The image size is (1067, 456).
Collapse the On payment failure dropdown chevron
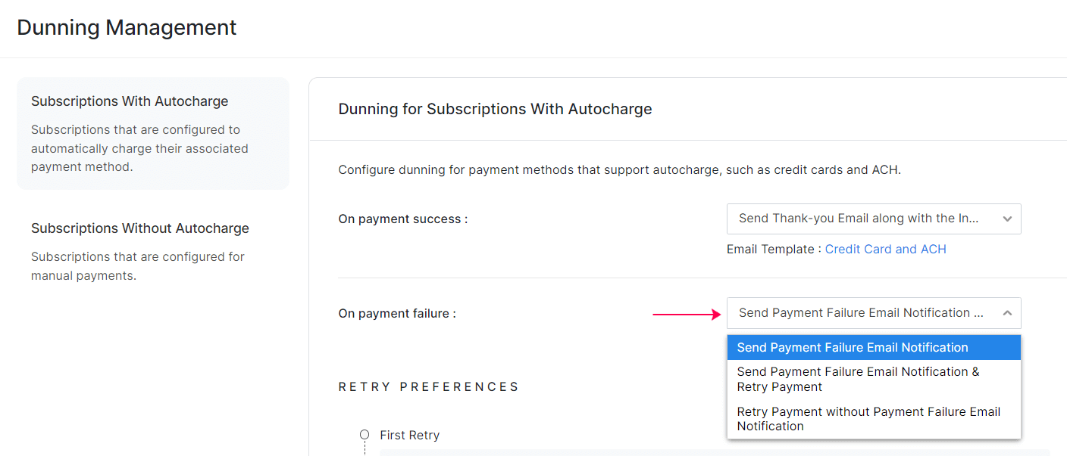pyautogui.click(x=1007, y=313)
